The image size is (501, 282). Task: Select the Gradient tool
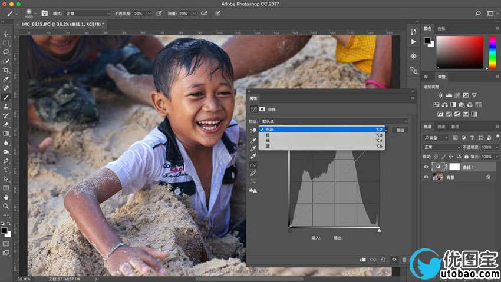click(x=6, y=134)
